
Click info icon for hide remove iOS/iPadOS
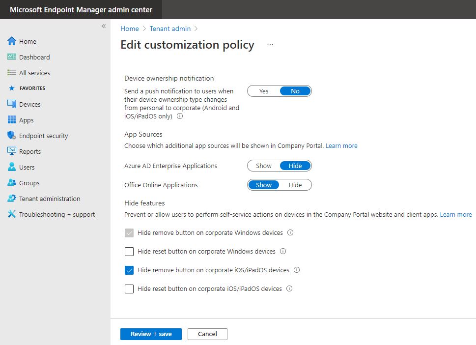[297, 270]
